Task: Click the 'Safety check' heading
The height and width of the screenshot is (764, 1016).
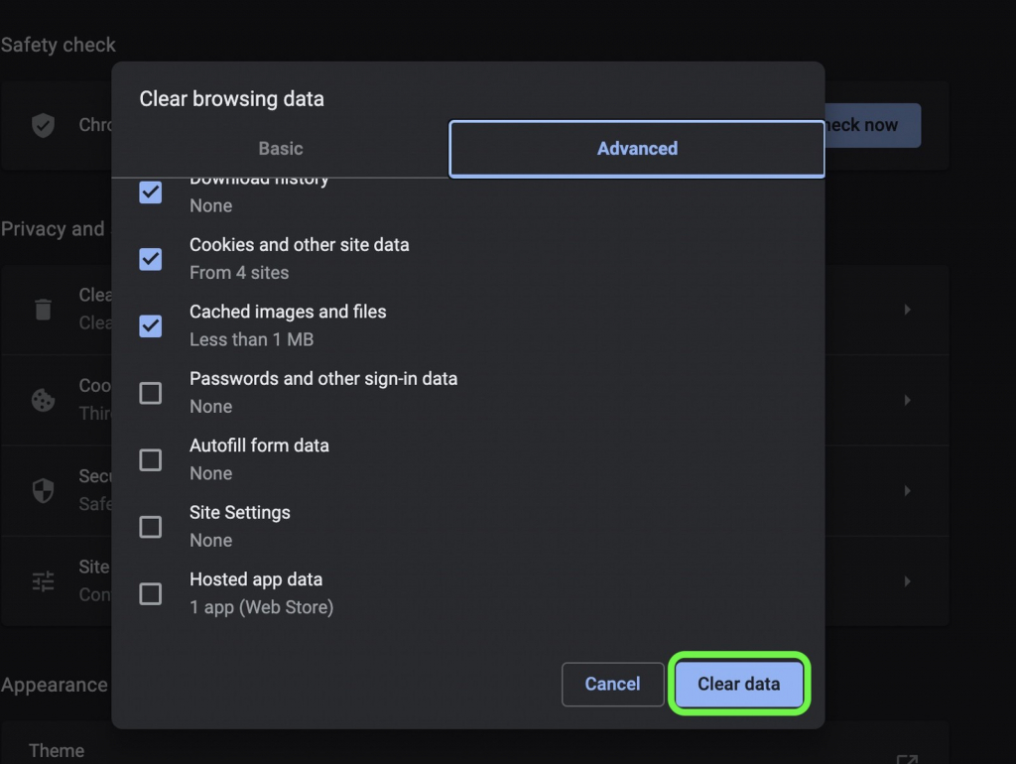Action: pyautogui.click(x=59, y=45)
